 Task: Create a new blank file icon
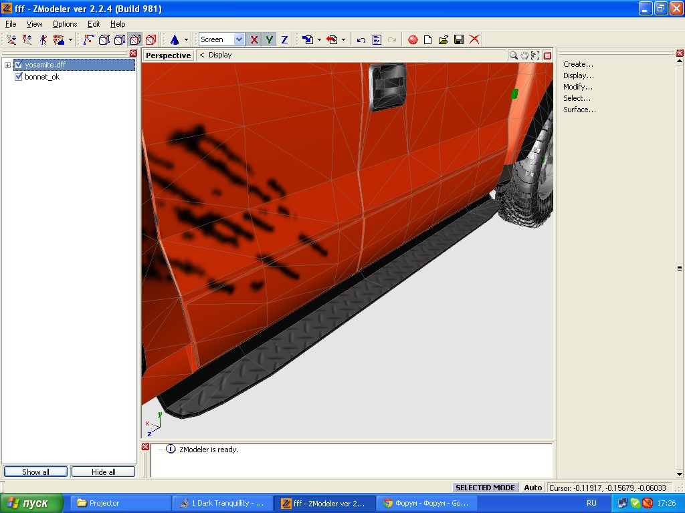click(x=427, y=39)
